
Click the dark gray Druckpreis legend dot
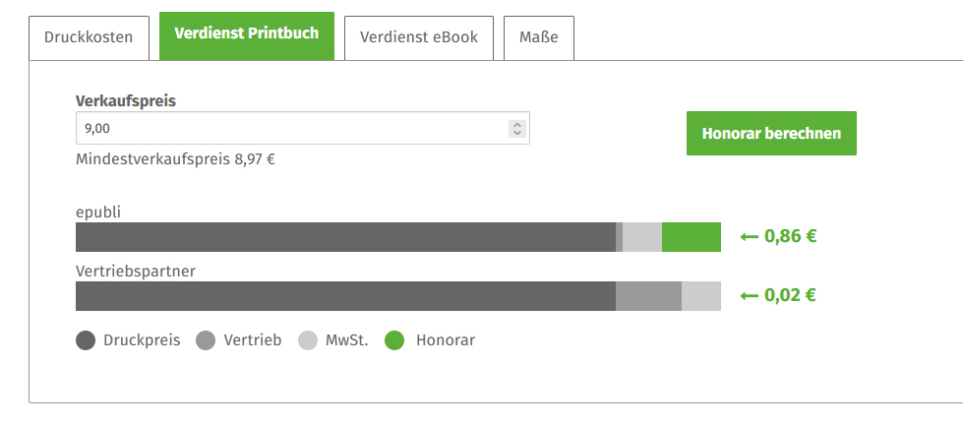(x=86, y=340)
